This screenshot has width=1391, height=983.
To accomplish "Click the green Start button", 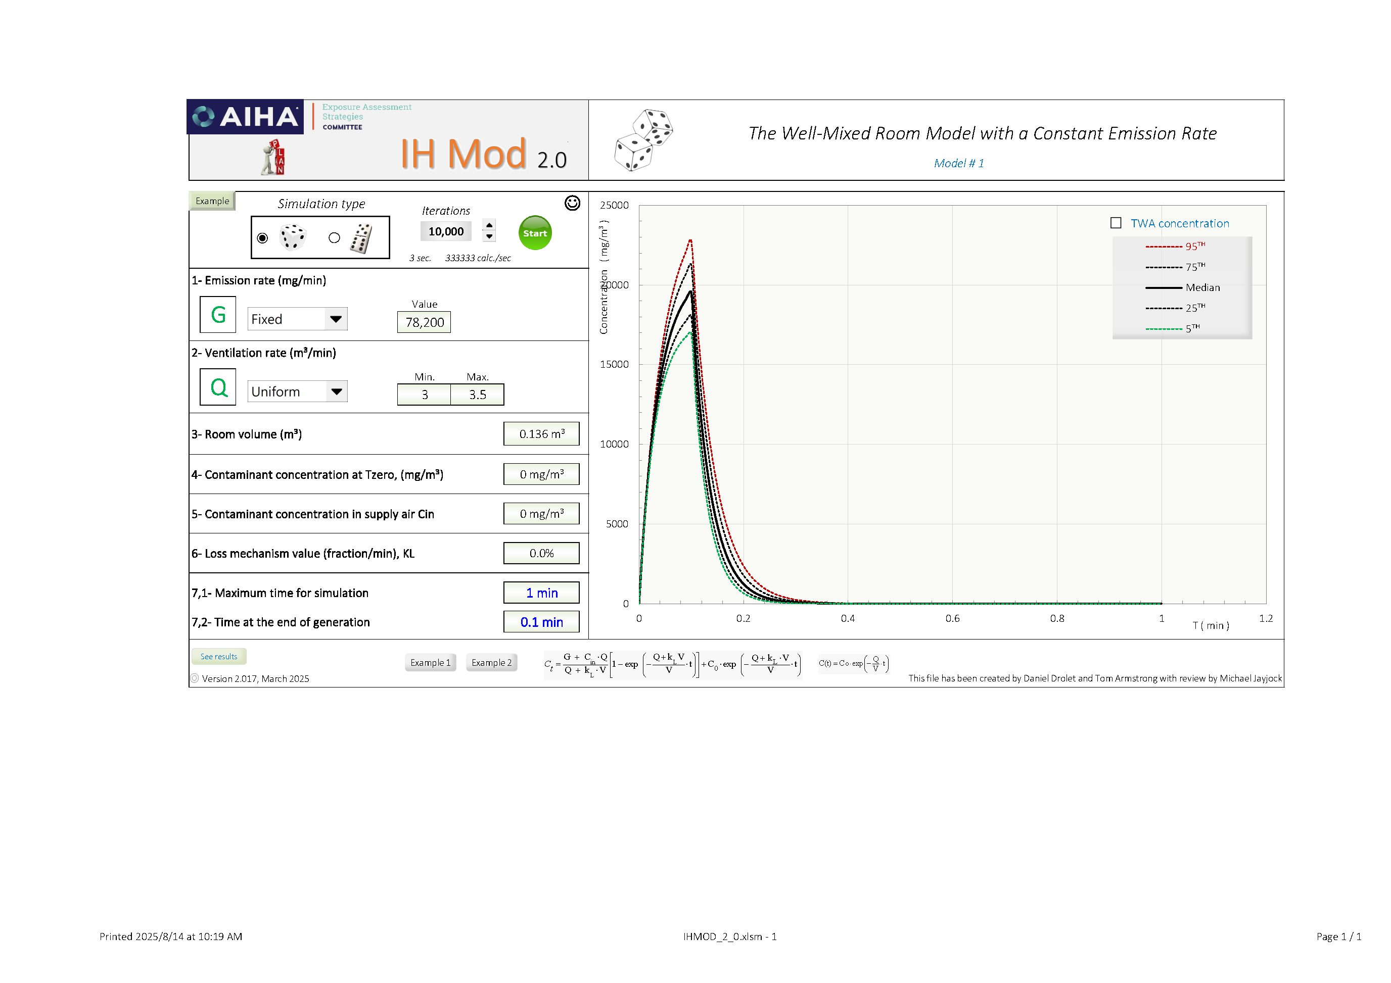I will 535,233.
